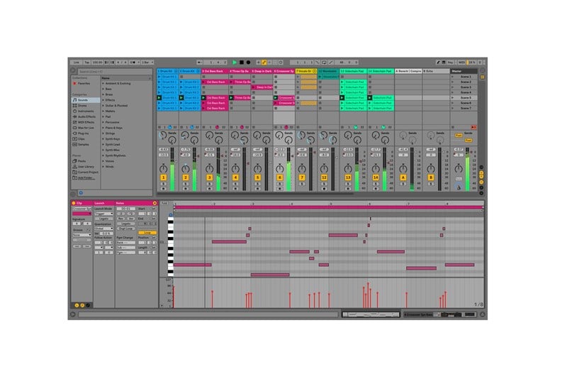Toggle return track A activator
Image resolution: width=567 pixels, height=389 pixels.
click(x=403, y=177)
